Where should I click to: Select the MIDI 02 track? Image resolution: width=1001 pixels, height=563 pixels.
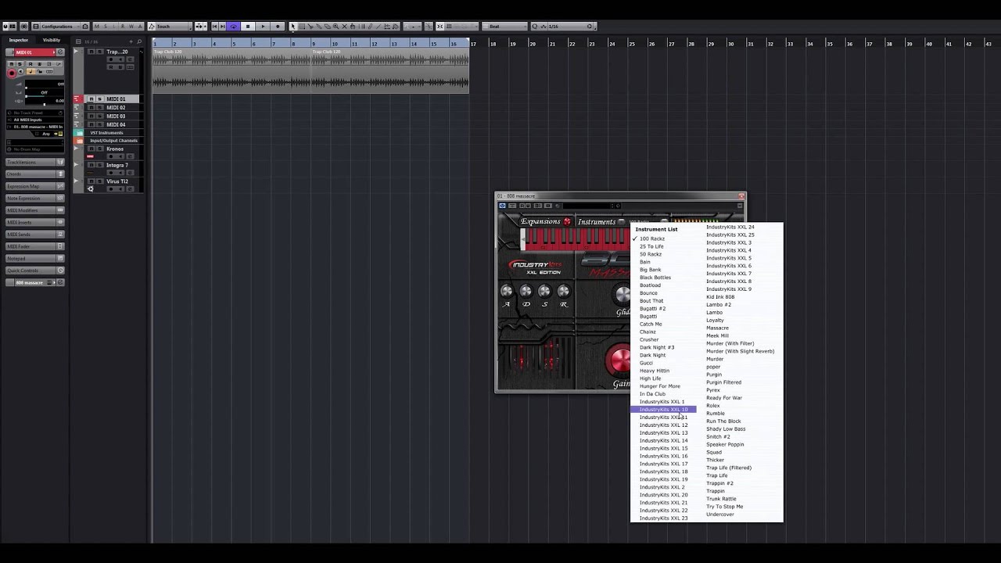coord(116,108)
